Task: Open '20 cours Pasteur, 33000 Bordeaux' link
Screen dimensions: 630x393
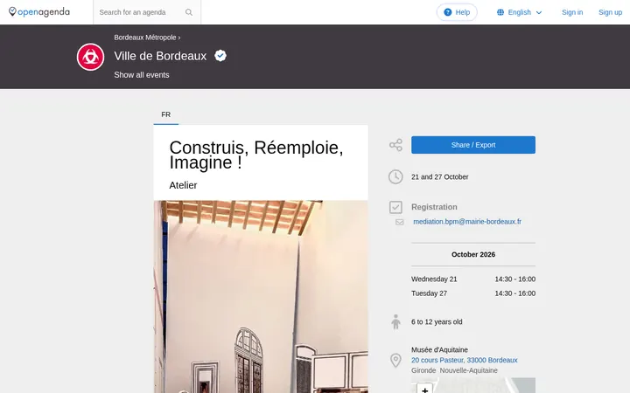Action: pos(464,360)
